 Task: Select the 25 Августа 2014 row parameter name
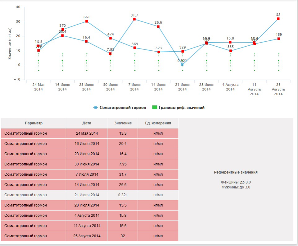26,236
